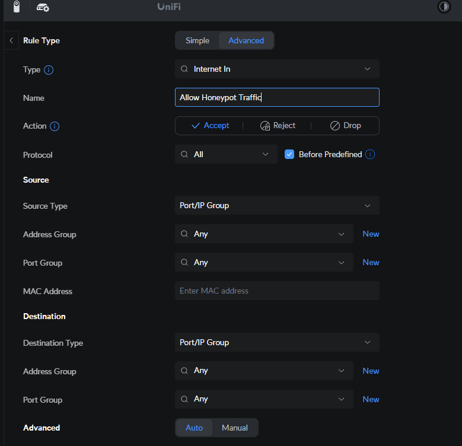This screenshot has height=446, width=462.
Task: Click the UniFi logo
Action: [x=169, y=7]
